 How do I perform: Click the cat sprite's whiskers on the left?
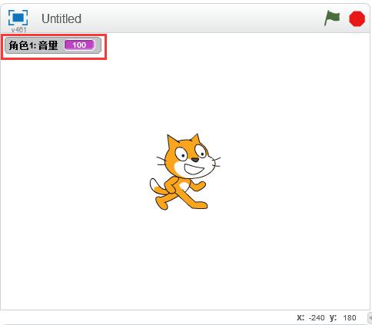[161, 161]
